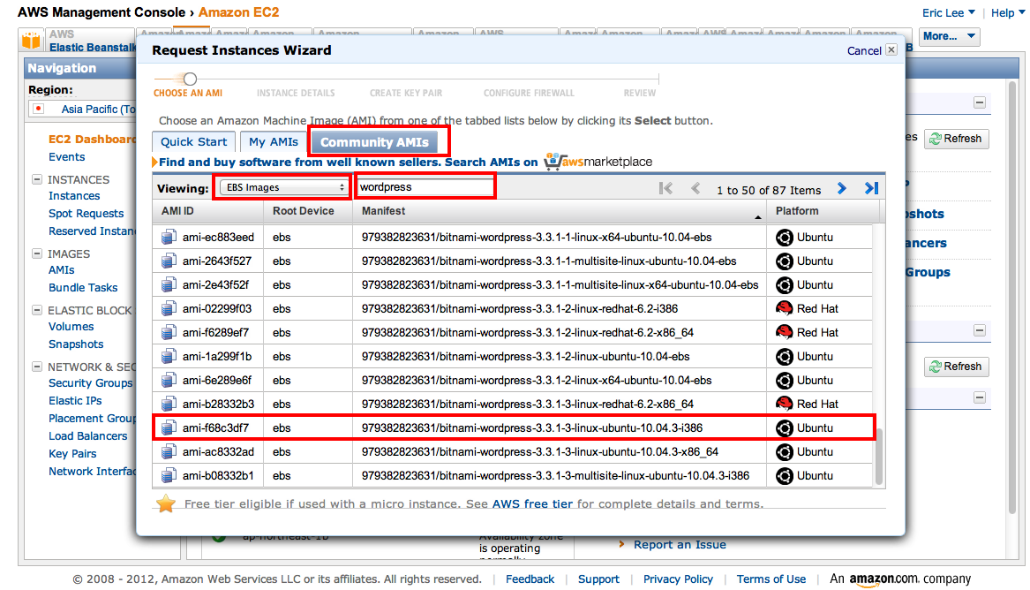Go to the next page of results
This screenshot has height=590, width=1030.
point(841,188)
